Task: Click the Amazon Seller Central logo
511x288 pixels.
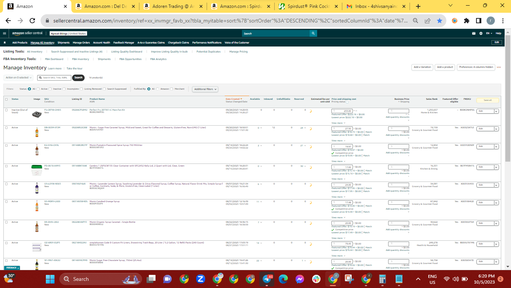Action: coord(27,33)
